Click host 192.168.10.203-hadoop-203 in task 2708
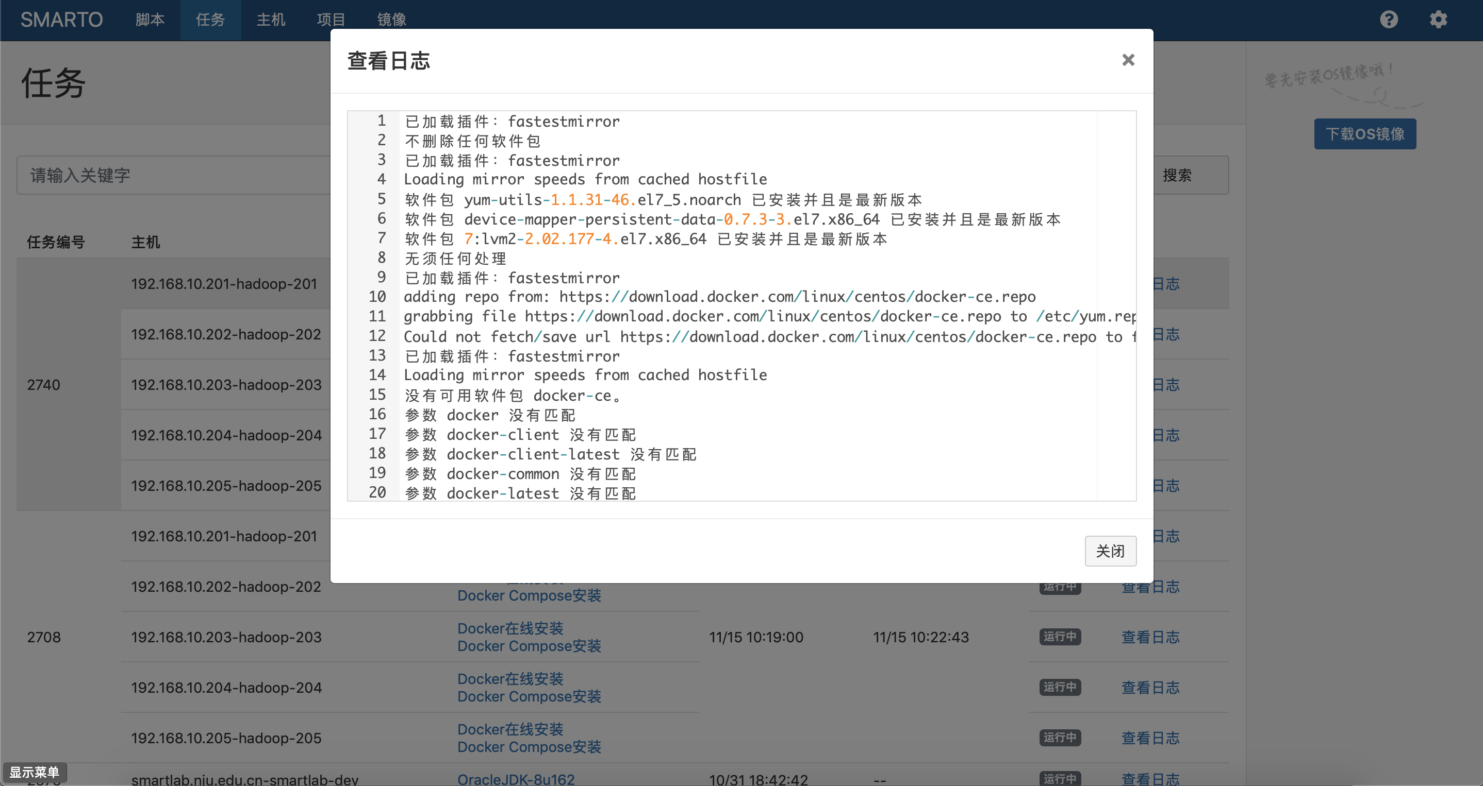The height and width of the screenshot is (786, 1483). 226,637
